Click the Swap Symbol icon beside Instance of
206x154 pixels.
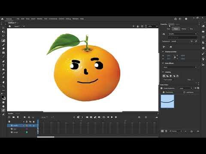196,41
